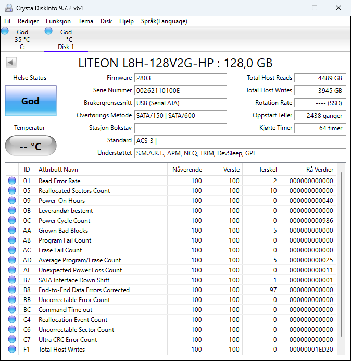Click the Nåverende column header

tap(186, 170)
